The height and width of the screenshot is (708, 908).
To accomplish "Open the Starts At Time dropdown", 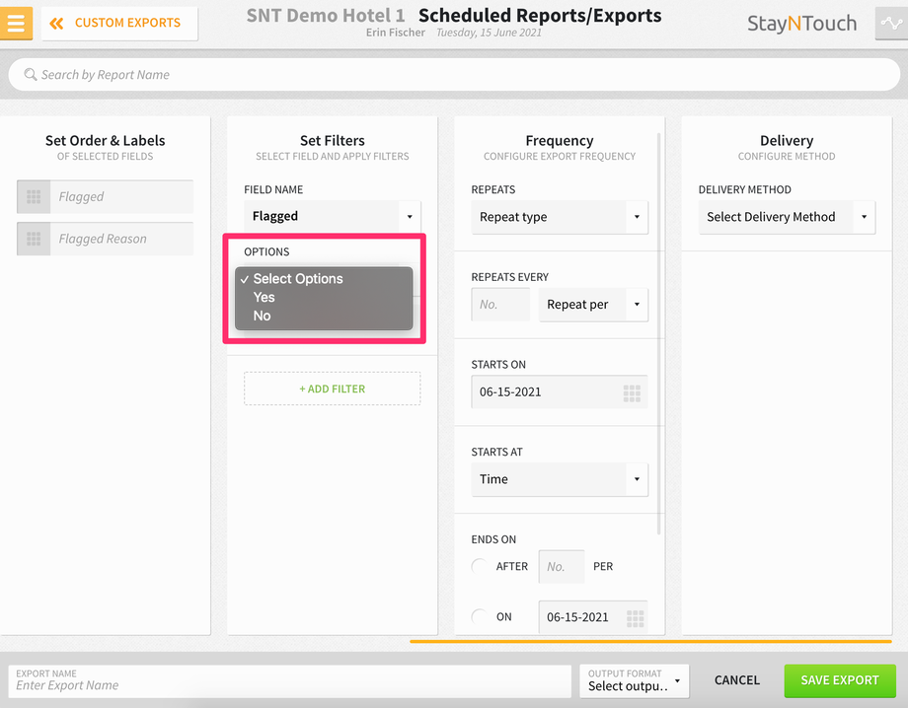I will click(560, 479).
